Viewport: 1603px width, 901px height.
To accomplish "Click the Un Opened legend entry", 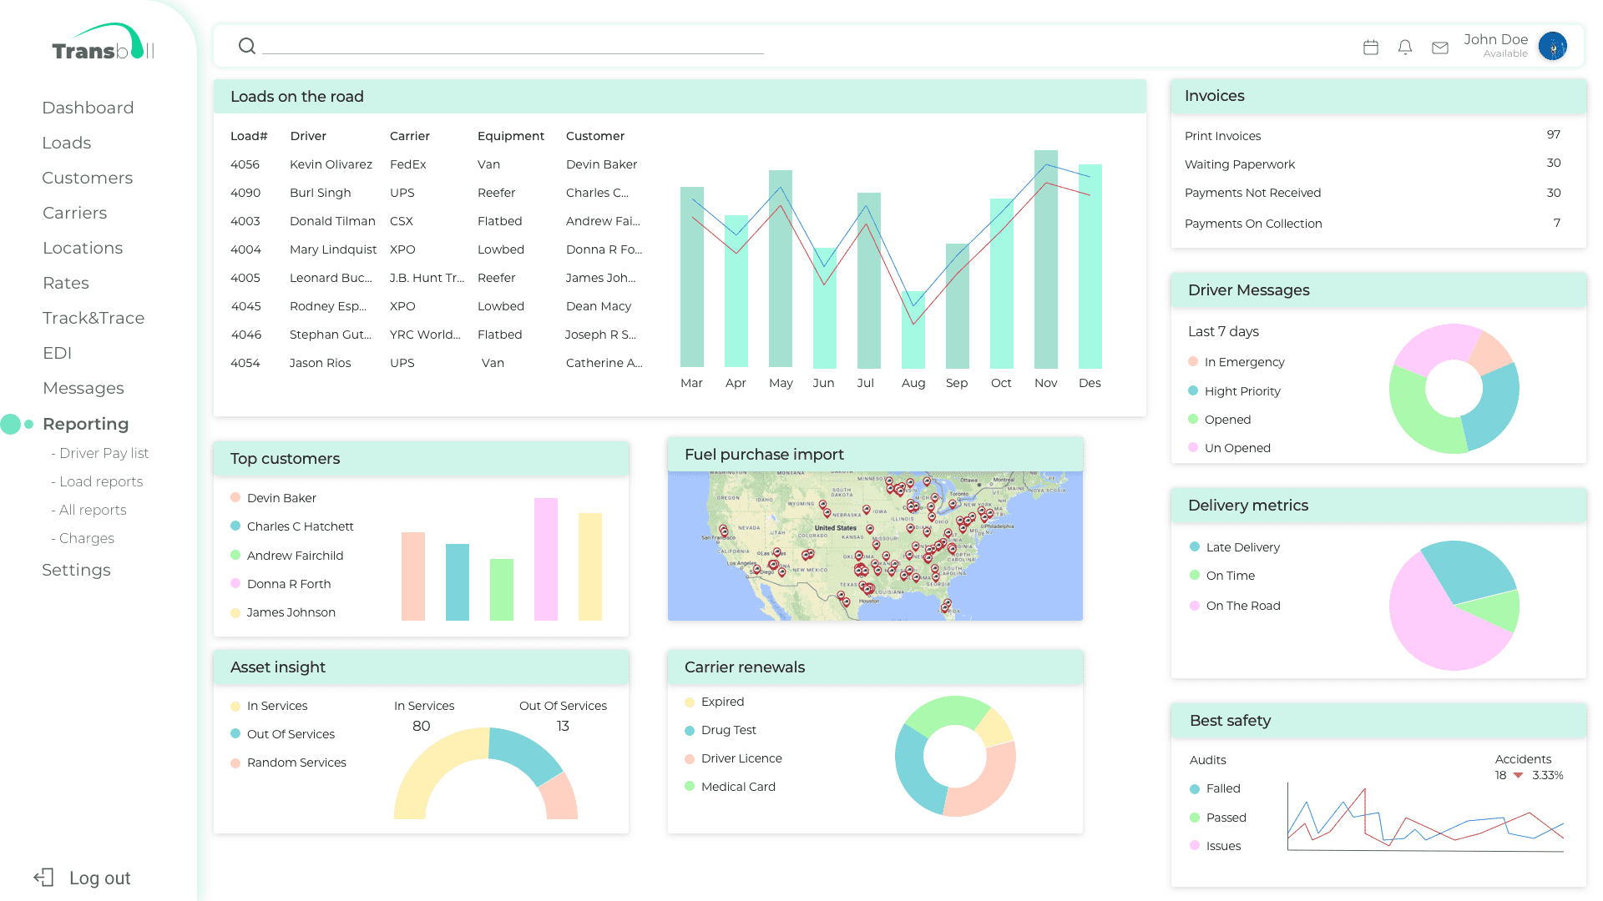I will click(1230, 447).
